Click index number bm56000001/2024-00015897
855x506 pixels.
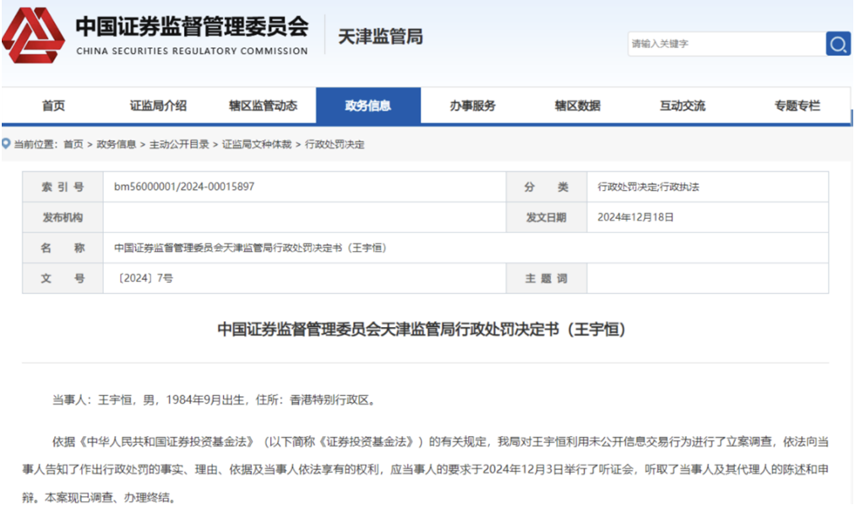click(184, 187)
